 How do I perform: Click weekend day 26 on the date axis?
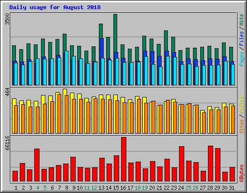point(195,188)
